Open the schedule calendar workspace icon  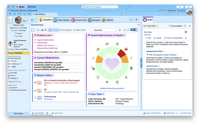click(10, 14)
